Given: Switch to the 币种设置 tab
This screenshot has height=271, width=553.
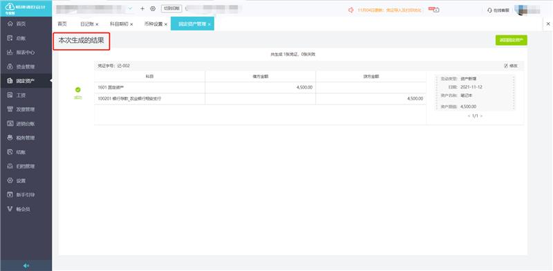Looking at the screenshot, I should [153, 24].
